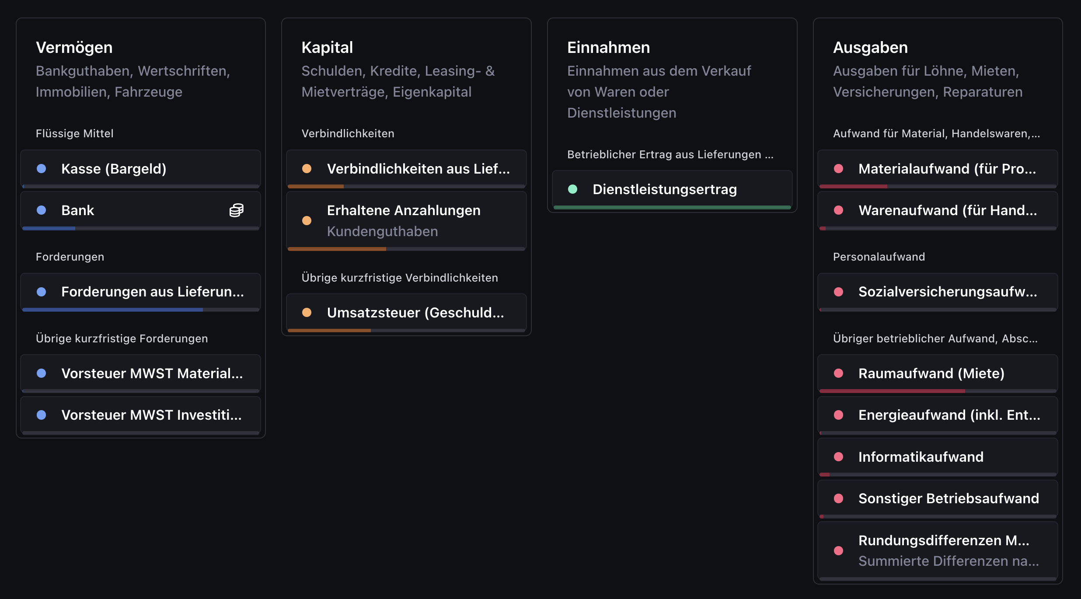Open Materialaufwand (für Pro... account
Viewport: 1081px width, 599px height.
[938, 169]
